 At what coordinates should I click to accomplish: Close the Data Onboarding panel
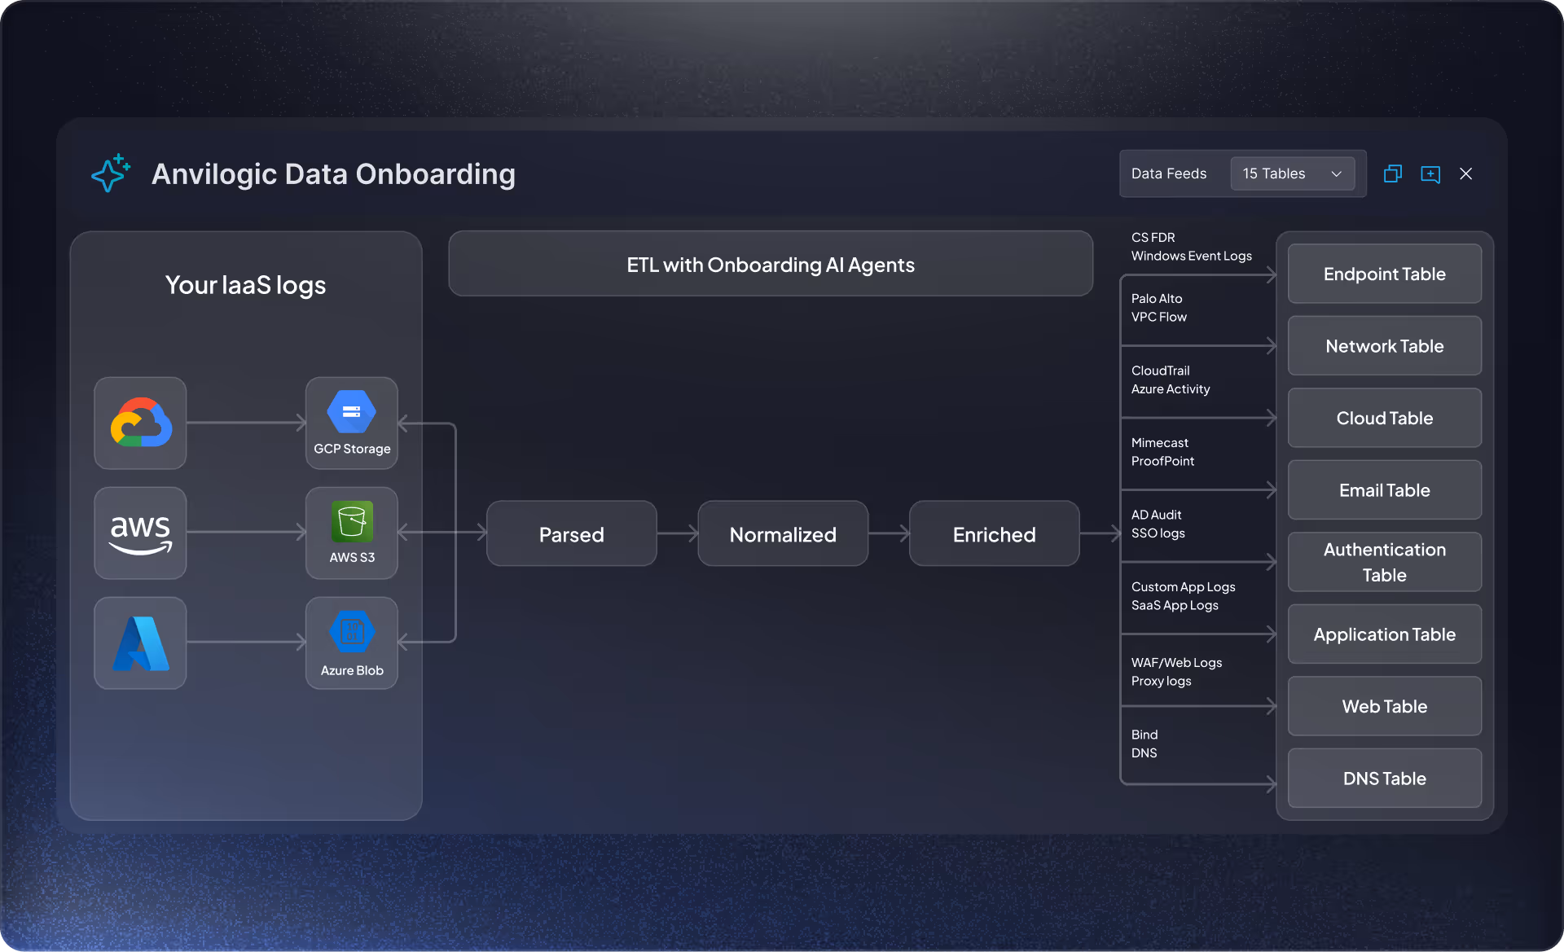(x=1466, y=173)
